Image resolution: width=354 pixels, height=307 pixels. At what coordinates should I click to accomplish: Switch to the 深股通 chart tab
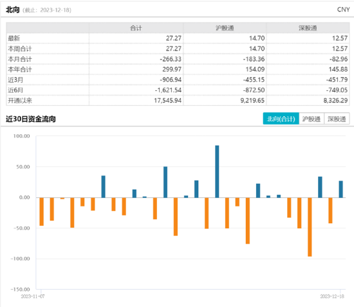pos(337,119)
